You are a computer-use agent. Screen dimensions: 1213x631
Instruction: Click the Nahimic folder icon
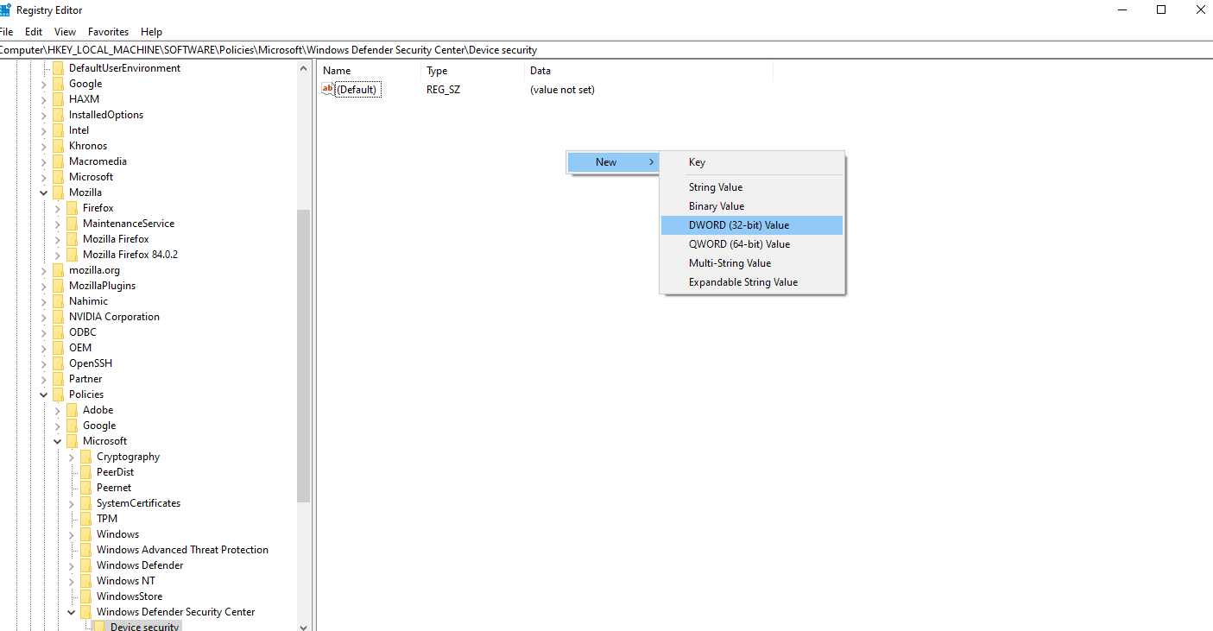pos(58,301)
